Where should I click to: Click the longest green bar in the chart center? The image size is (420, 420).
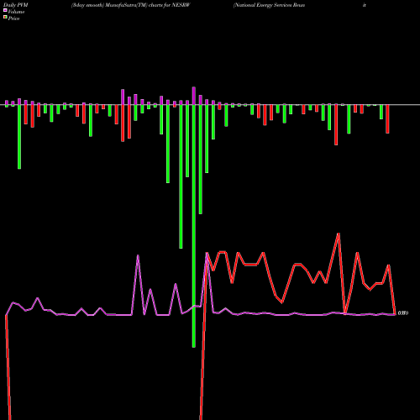pos(194,226)
